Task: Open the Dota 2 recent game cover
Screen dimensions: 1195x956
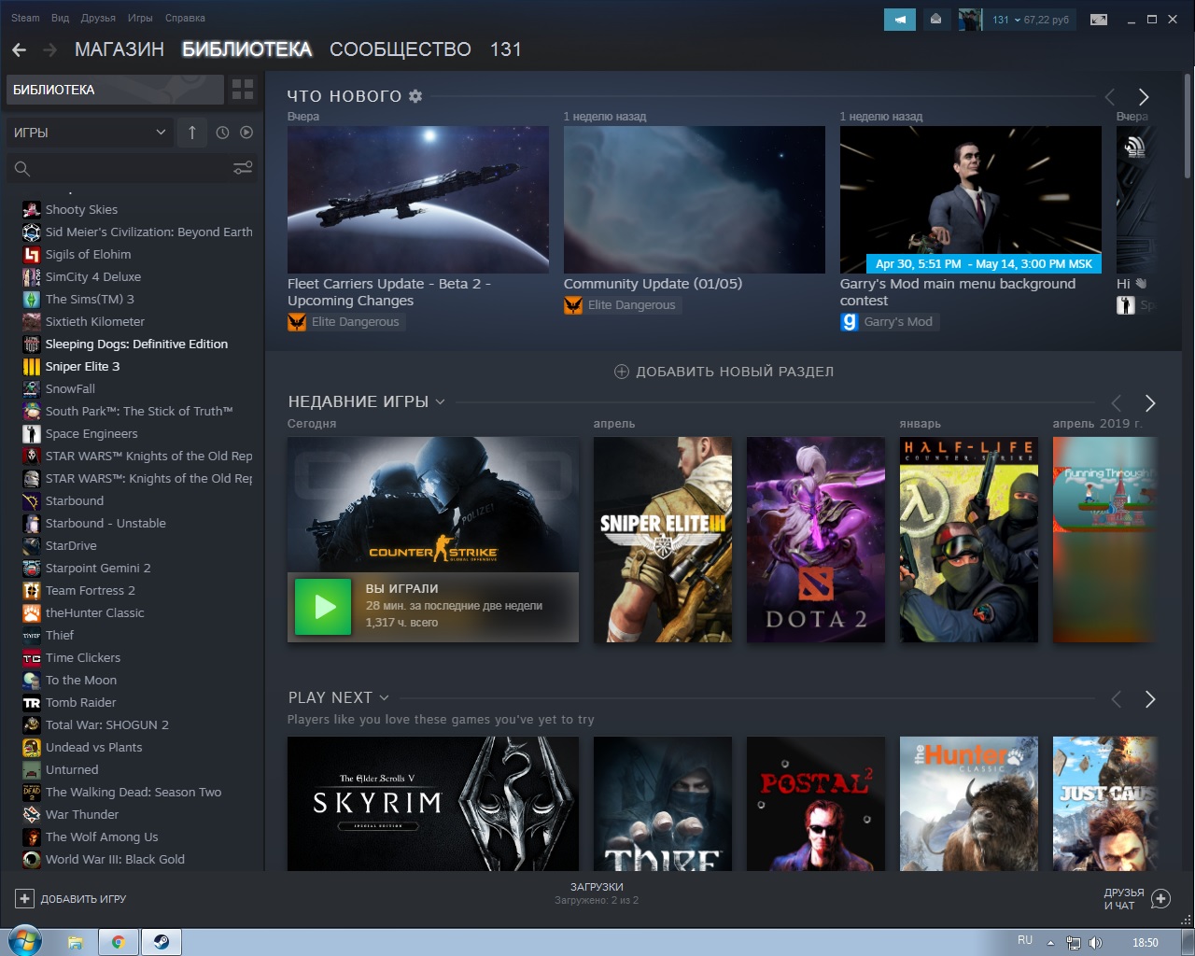Action: click(816, 540)
